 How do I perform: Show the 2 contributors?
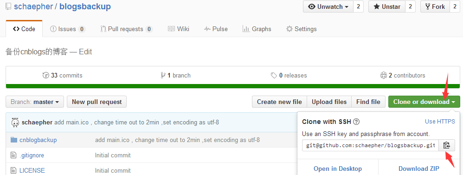[403, 75]
